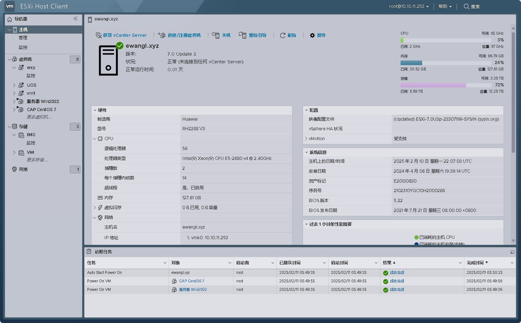Click the CAP CentOS 7 task object link
The width and height of the screenshot is (521, 323).
pos(192,281)
